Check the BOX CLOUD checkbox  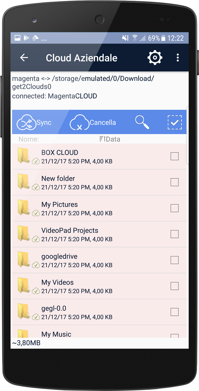175,156
